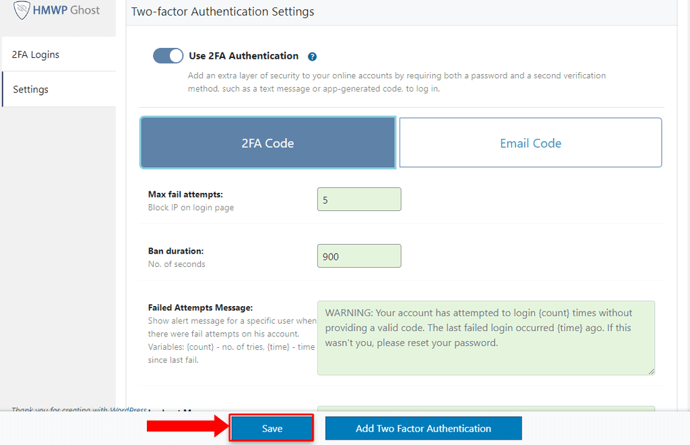Click the HMWP Ghost shield logo icon
This screenshot has height=445, width=690.
(x=22, y=10)
